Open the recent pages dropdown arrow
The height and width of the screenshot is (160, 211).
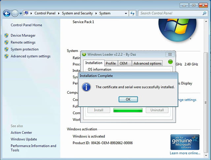pos(20,13)
